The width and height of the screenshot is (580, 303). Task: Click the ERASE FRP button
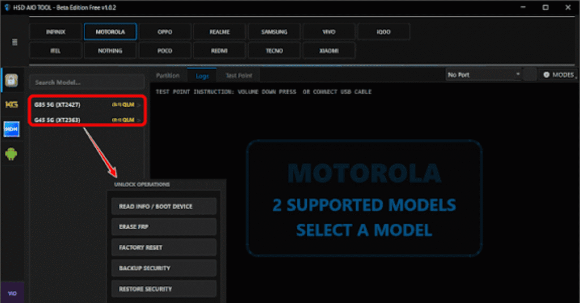pyautogui.click(x=164, y=227)
